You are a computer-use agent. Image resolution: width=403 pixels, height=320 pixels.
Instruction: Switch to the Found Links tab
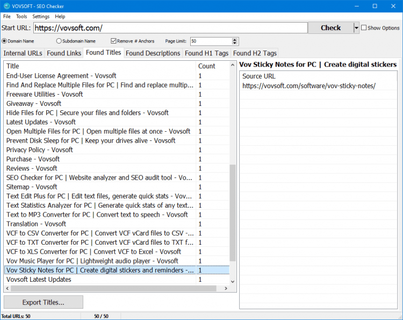click(x=64, y=53)
